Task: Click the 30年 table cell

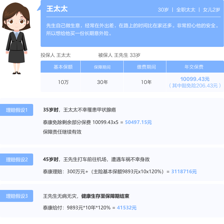Action: pos(102,82)
